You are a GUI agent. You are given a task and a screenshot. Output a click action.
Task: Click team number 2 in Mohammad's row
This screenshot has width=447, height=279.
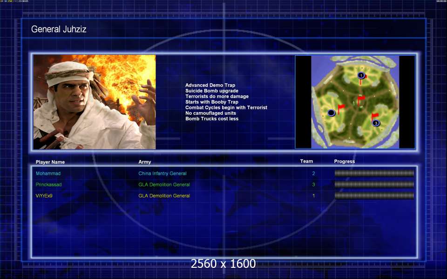[313, 173]
